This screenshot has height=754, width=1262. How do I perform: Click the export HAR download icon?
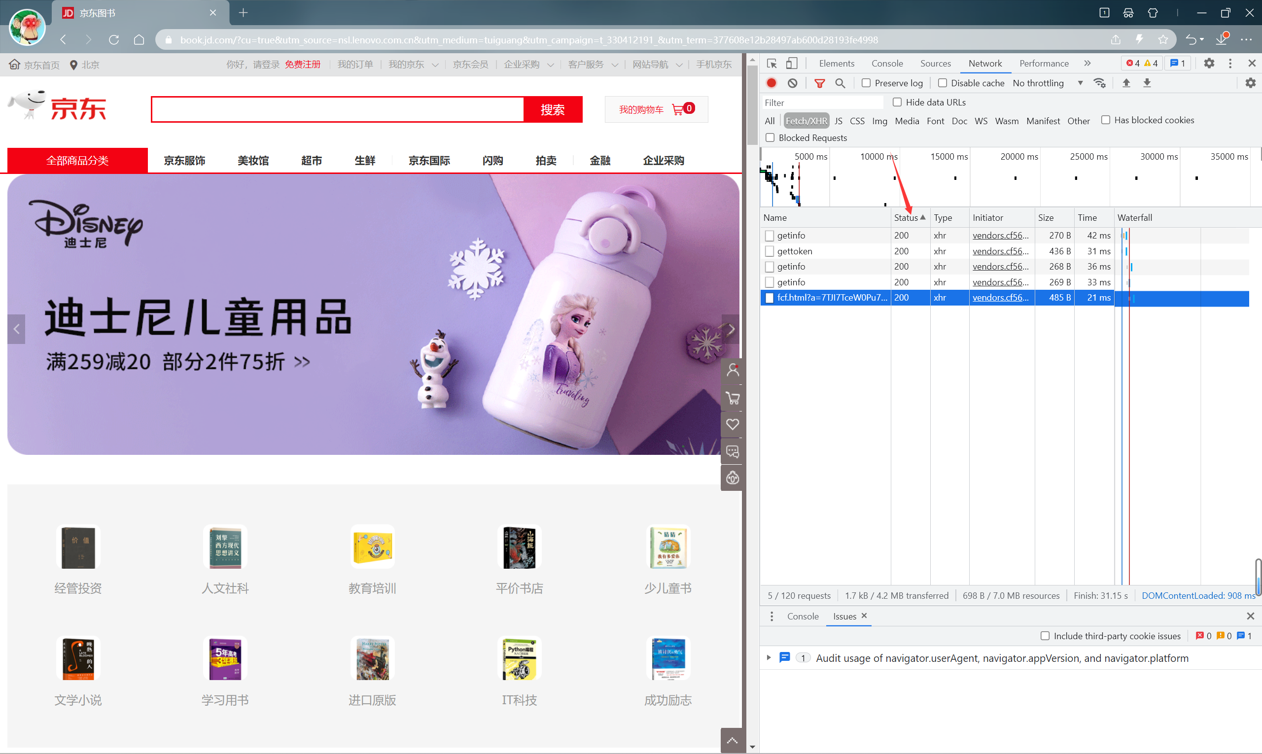pyautogui.click(x=1147, y=83)
